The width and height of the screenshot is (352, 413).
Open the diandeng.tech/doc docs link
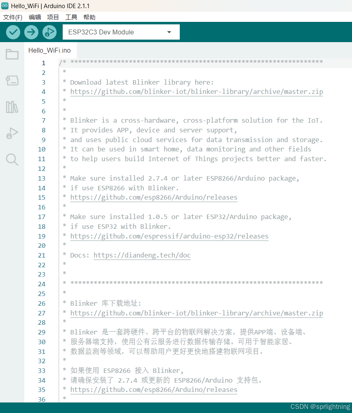(x=142, y=255)
